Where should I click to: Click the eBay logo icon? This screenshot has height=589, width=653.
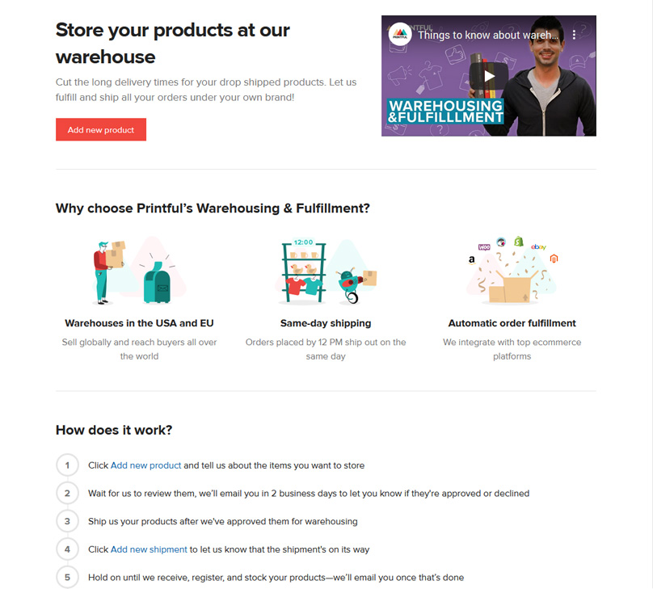click(538, 246)
